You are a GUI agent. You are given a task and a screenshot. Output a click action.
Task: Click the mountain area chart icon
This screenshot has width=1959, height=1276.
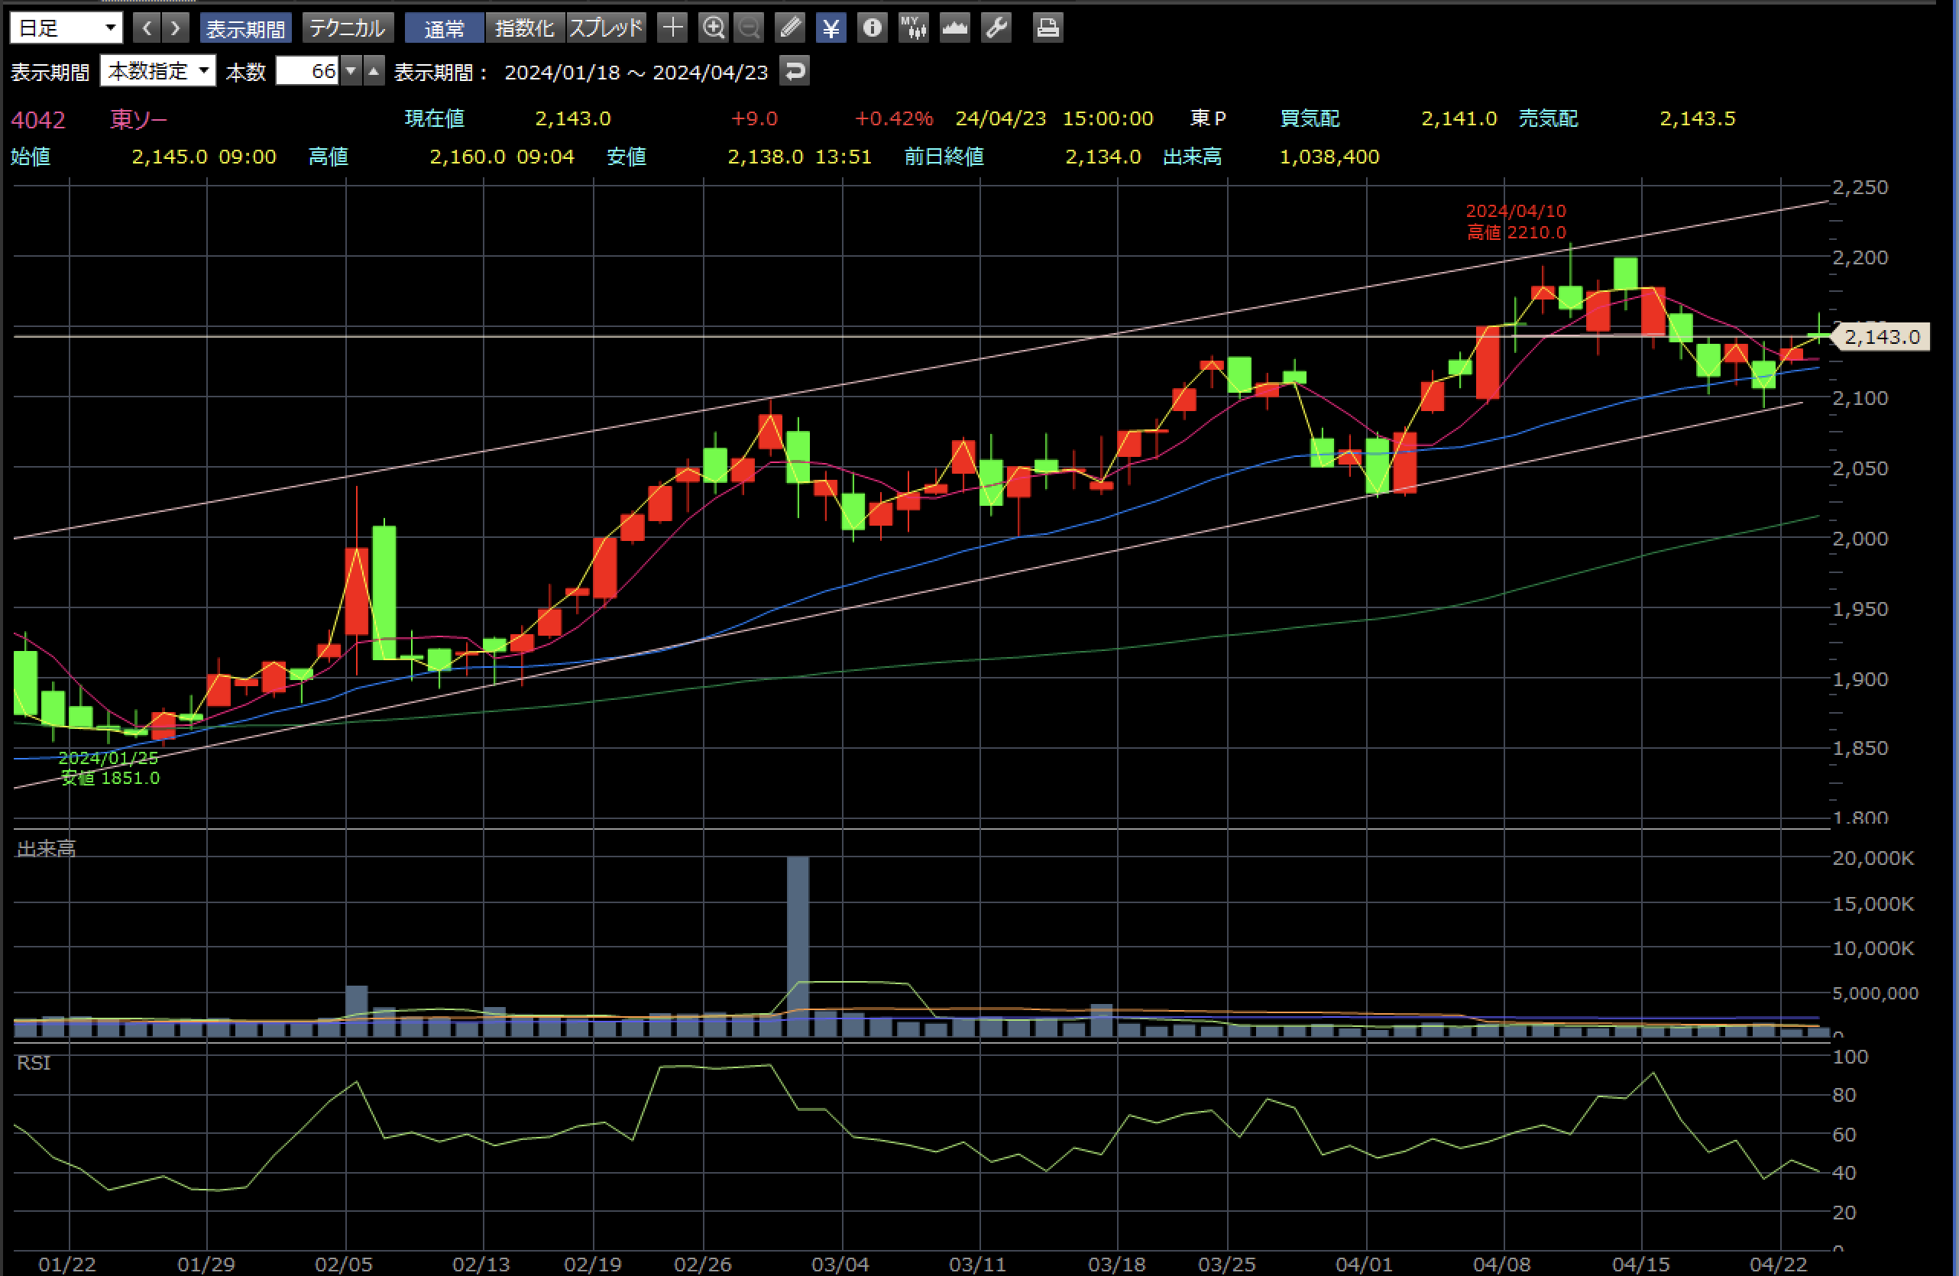point(955,28)
